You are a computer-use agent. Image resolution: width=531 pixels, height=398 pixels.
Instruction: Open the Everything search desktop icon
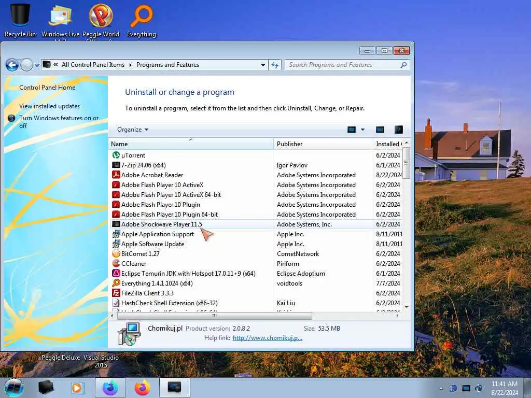(x=142, y=20)
